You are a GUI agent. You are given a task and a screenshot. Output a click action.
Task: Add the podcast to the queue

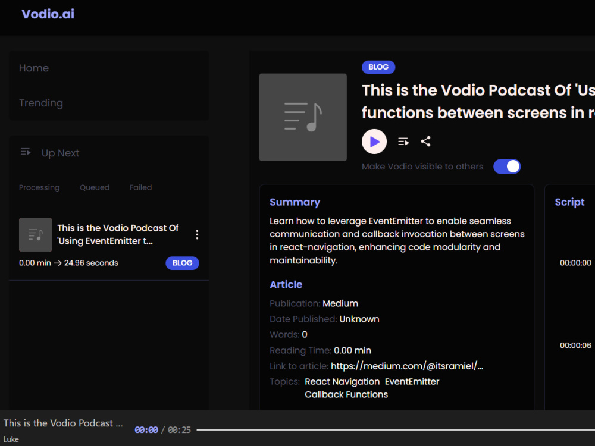pyautogui.click(x=403, y=142)
